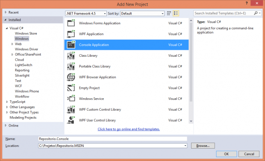Select the Test category

[18, 81]
